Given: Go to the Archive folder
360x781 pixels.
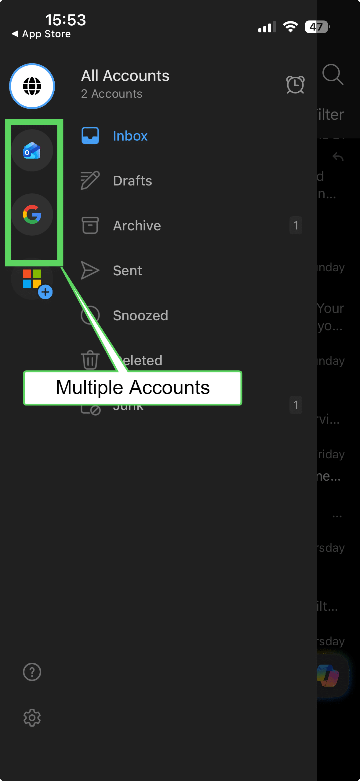Looking at the screenshot, I should point(136,226).
